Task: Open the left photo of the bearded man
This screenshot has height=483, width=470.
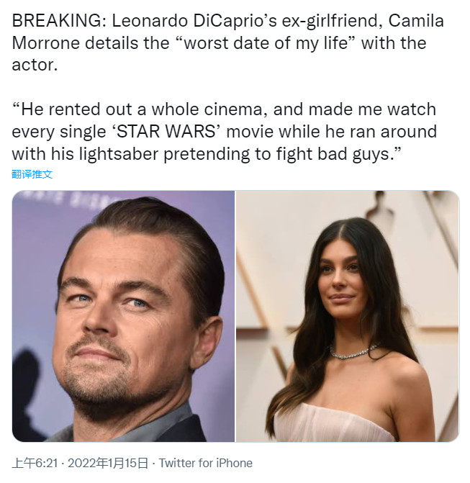Action: pos(123,316)
